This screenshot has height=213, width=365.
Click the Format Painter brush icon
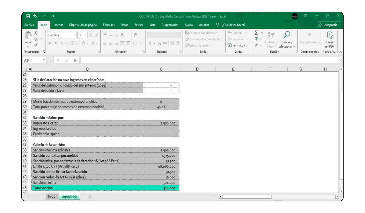click(36, 45)
